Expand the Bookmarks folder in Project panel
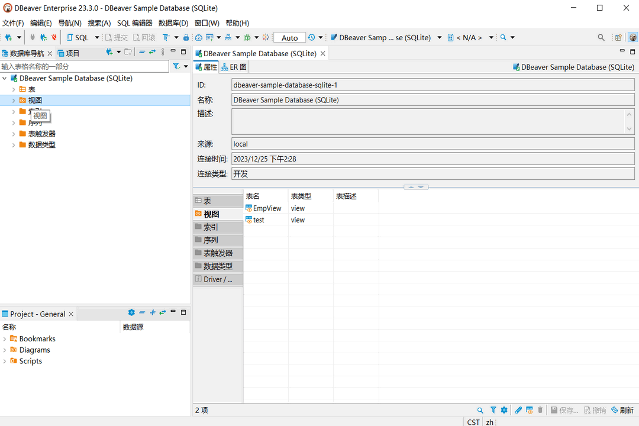The width and height of the screenshot is (639, 426). click(x=5, y=339)
